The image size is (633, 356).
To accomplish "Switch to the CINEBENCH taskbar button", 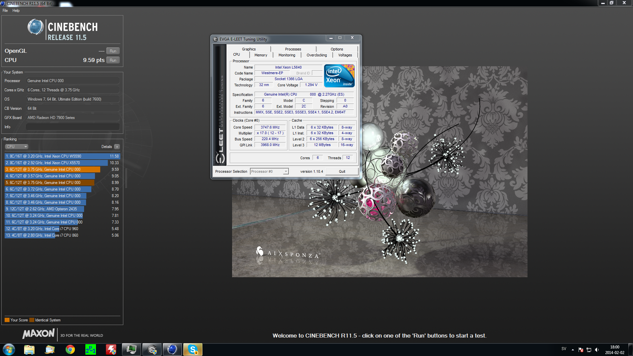I will pyautogui.click(x=172, y=349).
